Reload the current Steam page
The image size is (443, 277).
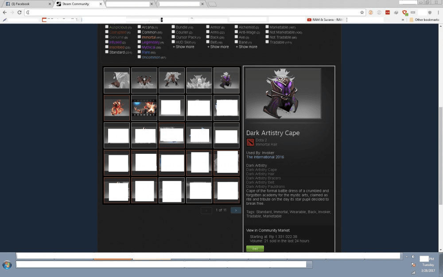pyautogui.click(x=19, y=12)
